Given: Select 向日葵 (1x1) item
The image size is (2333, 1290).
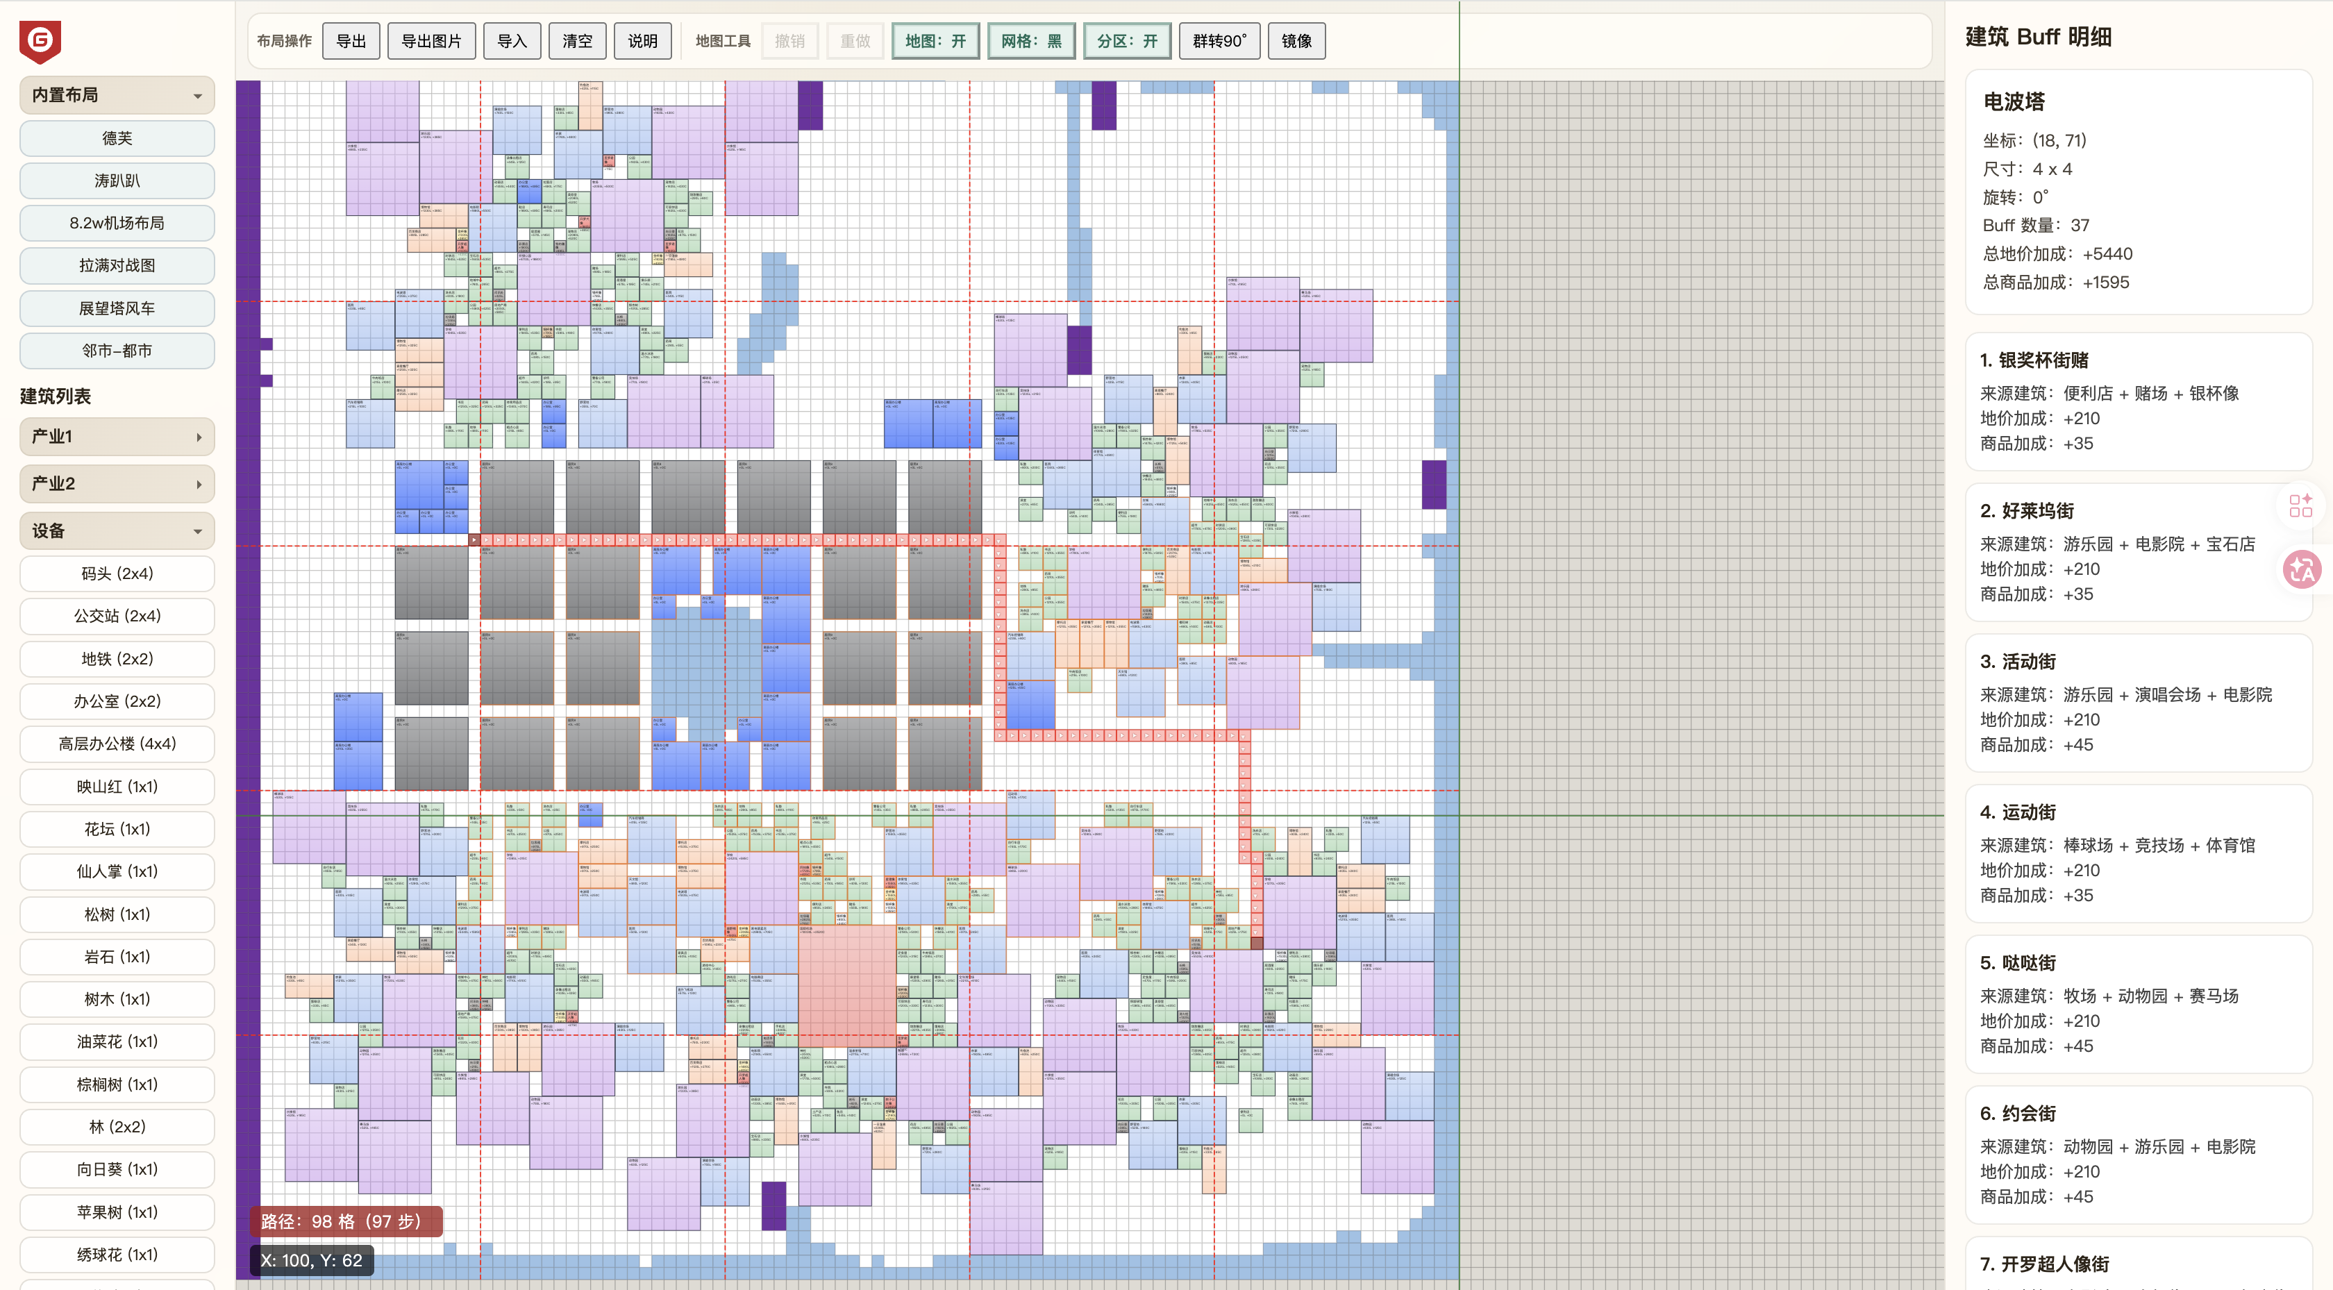Looking at the screenshot, I should coord(117,1169).
